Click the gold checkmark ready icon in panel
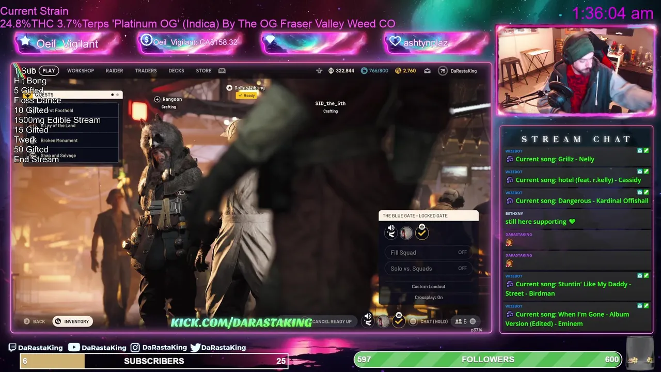 pos(422,232)
